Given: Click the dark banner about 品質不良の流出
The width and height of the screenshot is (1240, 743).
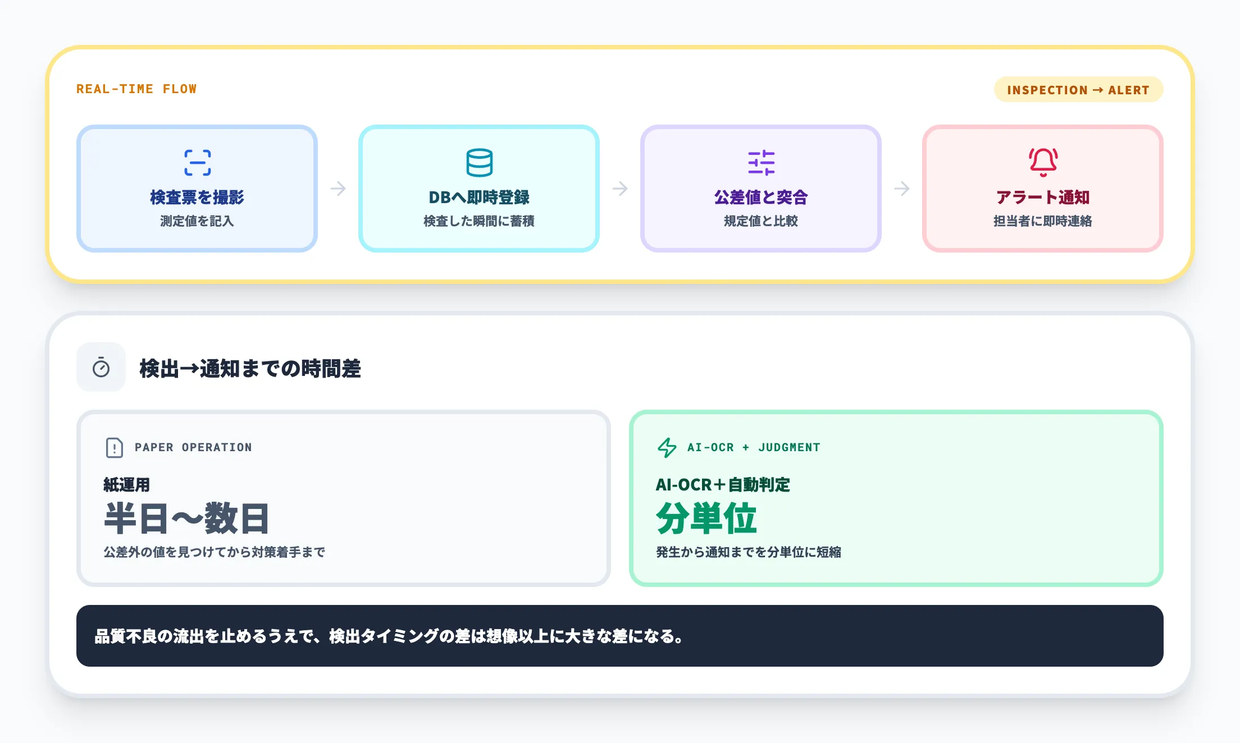Looking at the screenshot, I should 620,636.
